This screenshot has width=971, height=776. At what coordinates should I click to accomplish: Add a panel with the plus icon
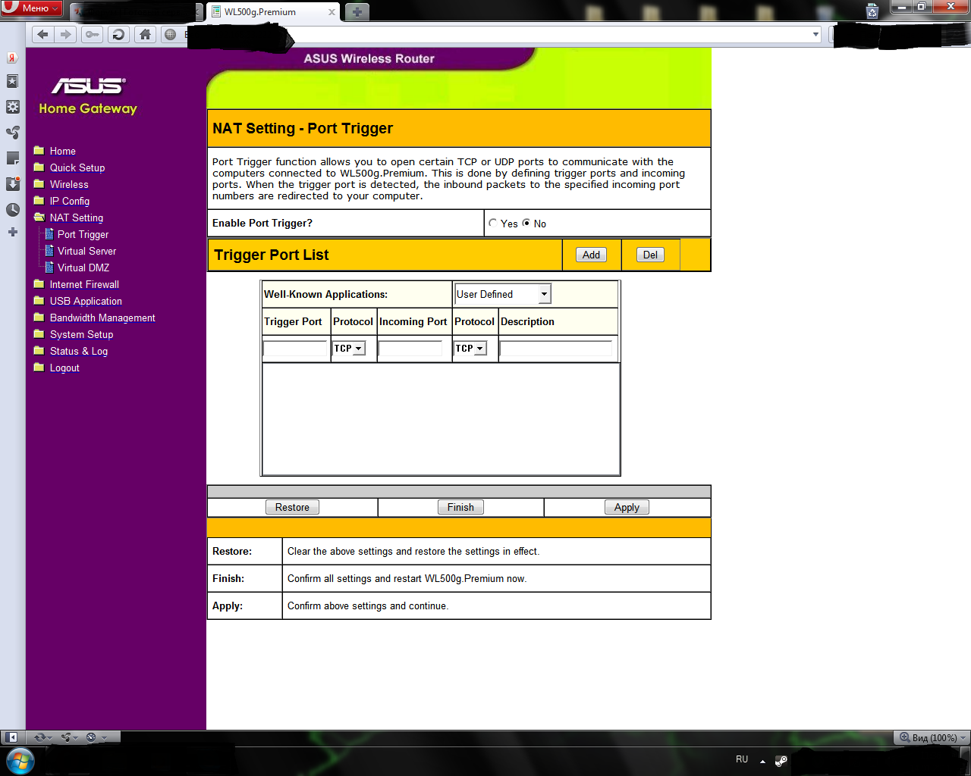pos(12,232)
